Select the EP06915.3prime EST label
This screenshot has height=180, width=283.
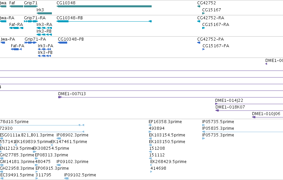click(52, 168)
